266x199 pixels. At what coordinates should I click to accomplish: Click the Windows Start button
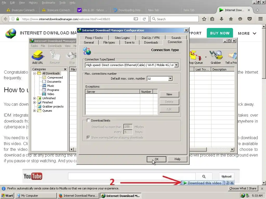click(7, 196)
